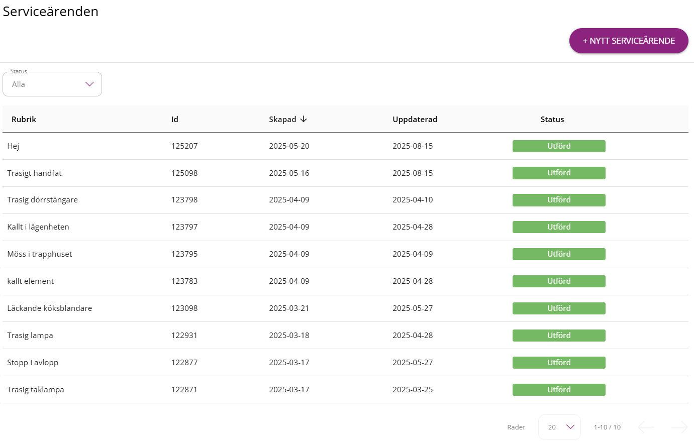Screen dimensions: 694x441
Task: Select request id 122877 Stopp i avlopp
Action: [x=345, y=363]
